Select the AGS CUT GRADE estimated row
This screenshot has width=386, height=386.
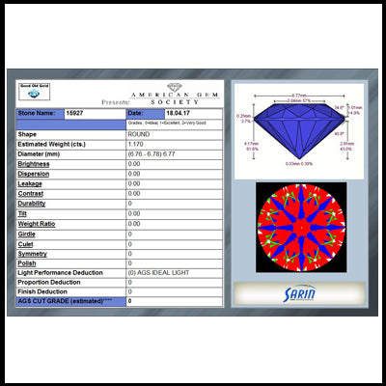pyautogui.click(x=120, y=301)
